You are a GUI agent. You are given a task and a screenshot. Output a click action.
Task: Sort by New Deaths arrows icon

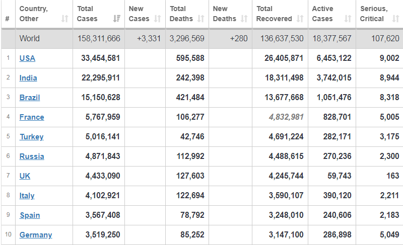(244, 19)
